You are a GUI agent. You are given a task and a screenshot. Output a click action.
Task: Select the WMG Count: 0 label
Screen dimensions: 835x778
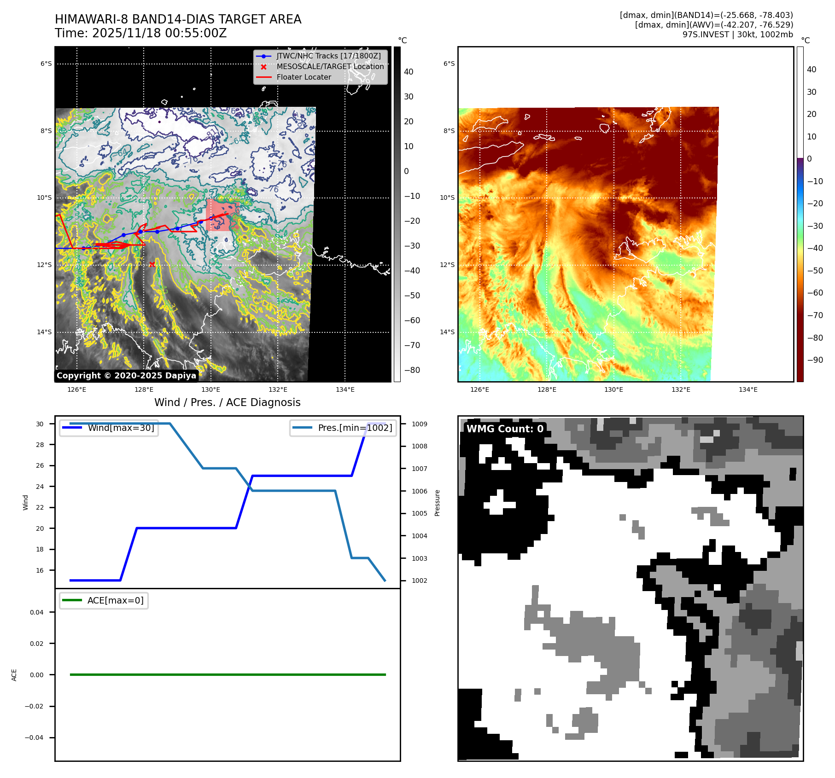click(x=505, y=429)
